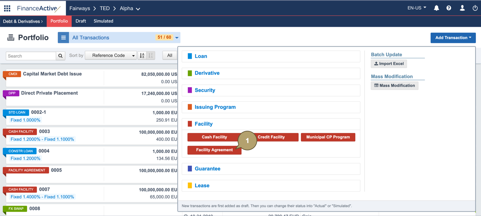Open the user account icon
The height and width of the screenshot is (216, 481).
462,8
